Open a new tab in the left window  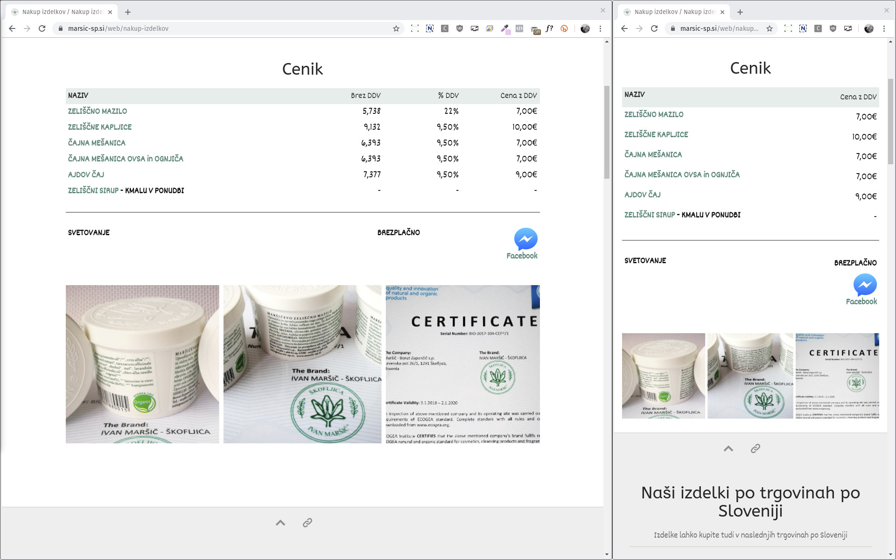click(128, 12)
